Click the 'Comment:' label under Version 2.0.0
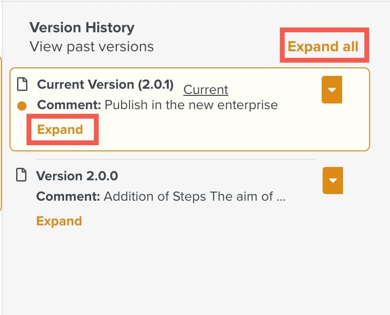The width and height of the screenshot is (390, 315). (68, 196)
